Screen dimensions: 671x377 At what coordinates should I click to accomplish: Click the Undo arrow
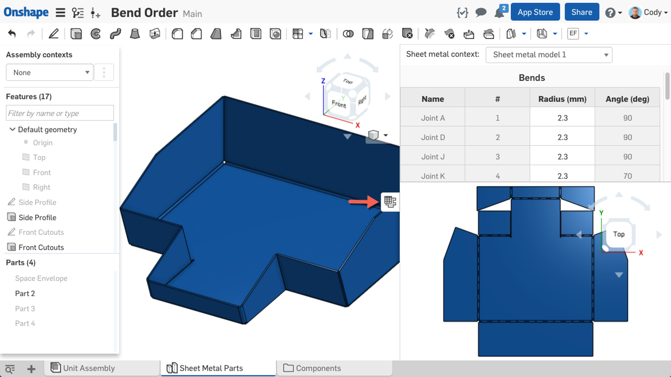click(12, 34)
